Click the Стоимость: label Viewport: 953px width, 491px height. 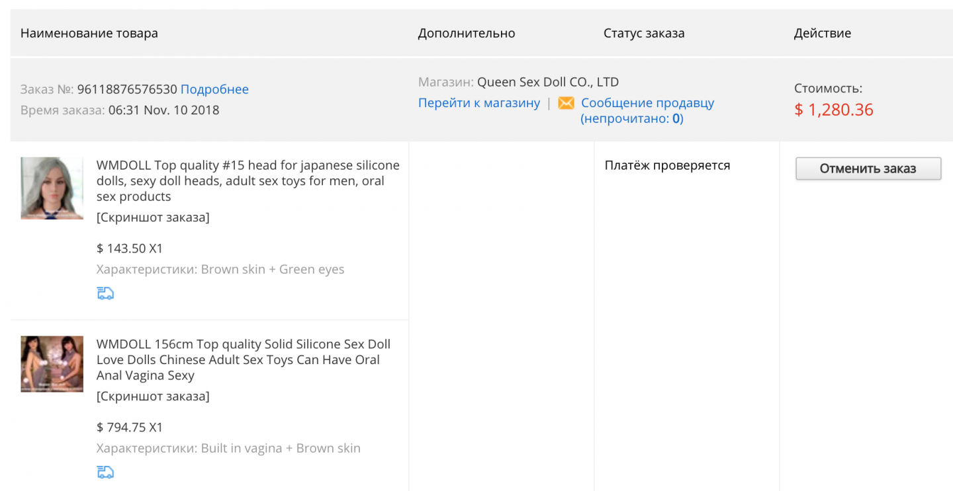828,89
